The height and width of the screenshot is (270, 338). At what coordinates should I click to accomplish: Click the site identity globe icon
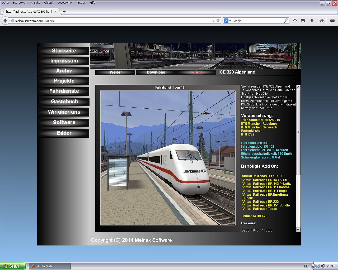tap(12, 21)
